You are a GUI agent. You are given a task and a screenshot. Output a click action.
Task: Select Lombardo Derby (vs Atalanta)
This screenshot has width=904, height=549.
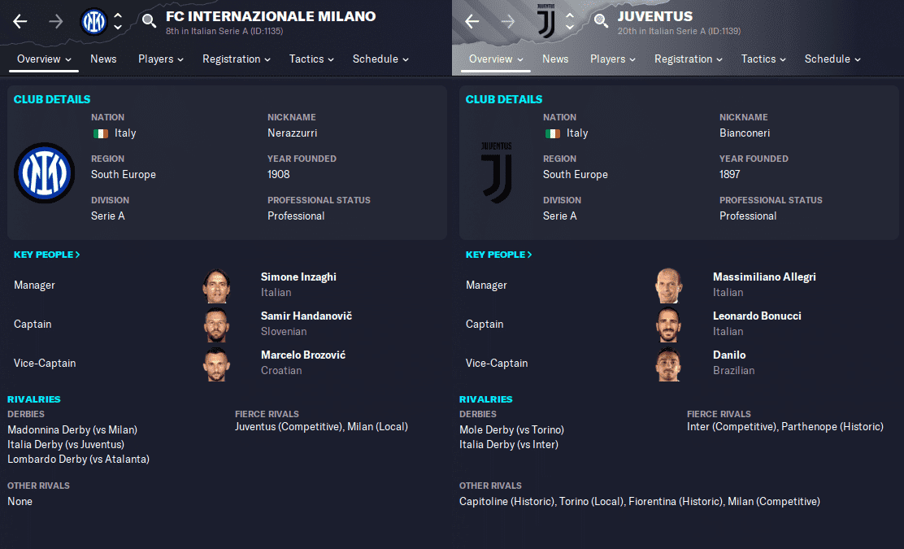point(78,459)
